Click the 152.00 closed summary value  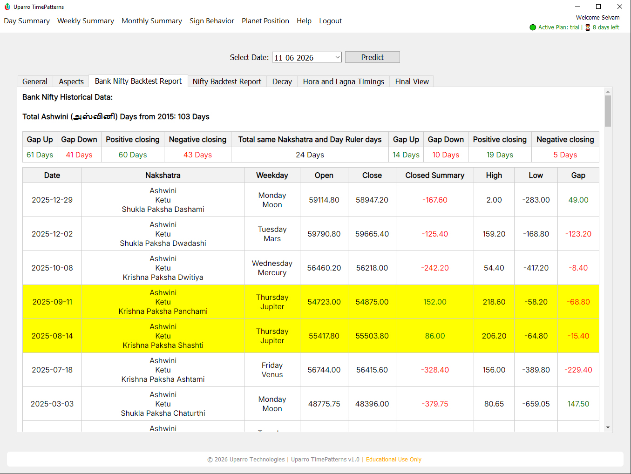point(435,302)
